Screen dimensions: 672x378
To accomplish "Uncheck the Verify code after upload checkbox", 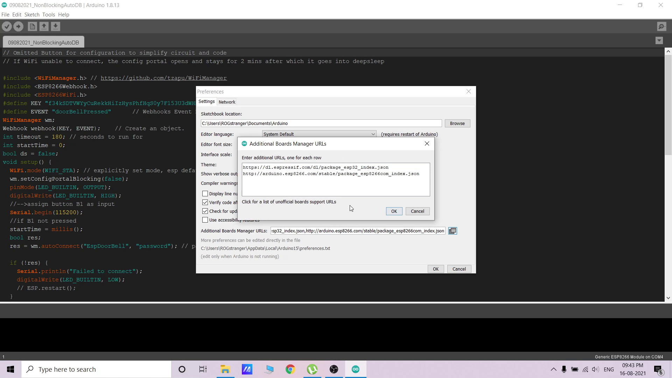I will point(205,203).
